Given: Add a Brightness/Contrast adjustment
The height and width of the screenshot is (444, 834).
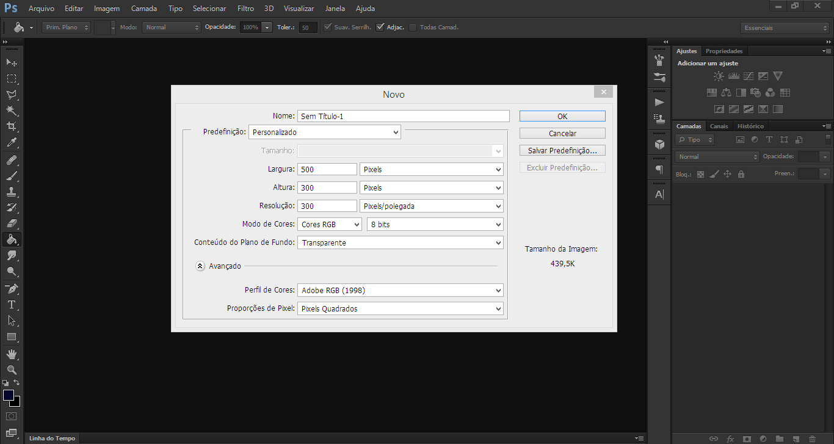Looking at the screenshot, I should [x=719, y=76].
